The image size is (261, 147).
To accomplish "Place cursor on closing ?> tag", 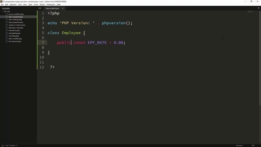I will point(52,67).
